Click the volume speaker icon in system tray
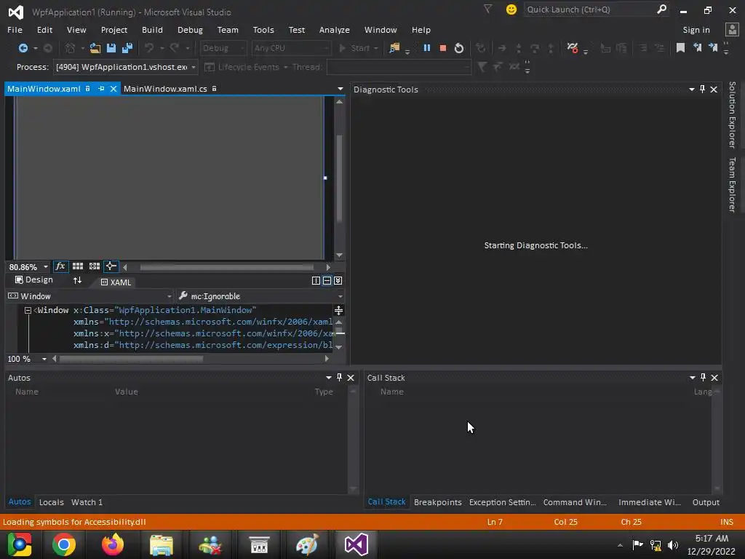 point(672,544)
